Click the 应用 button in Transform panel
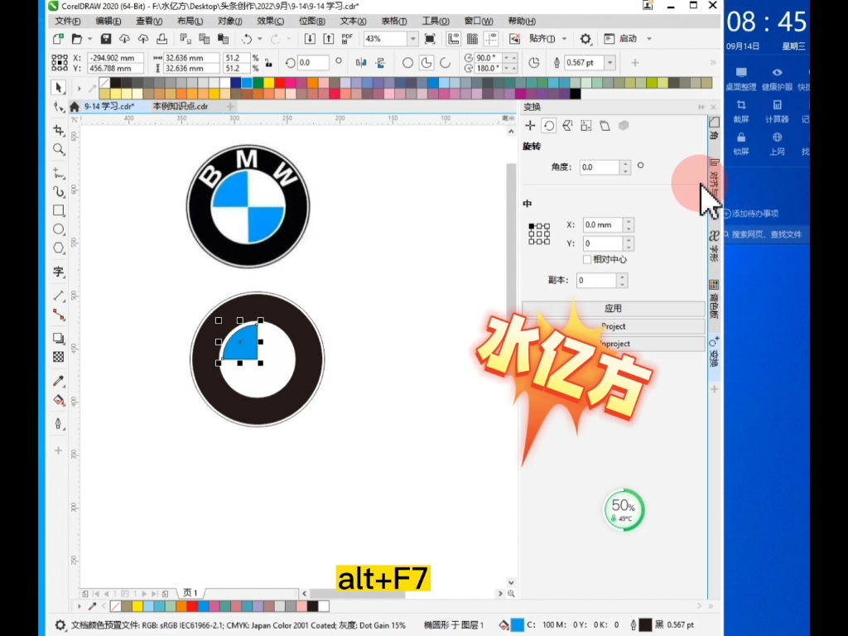This screenshot has height=636, width=848. (613, 308)
